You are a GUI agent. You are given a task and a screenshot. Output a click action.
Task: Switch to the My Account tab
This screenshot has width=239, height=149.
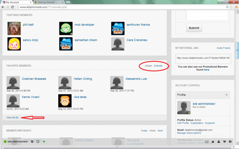[x=16, y=2]
